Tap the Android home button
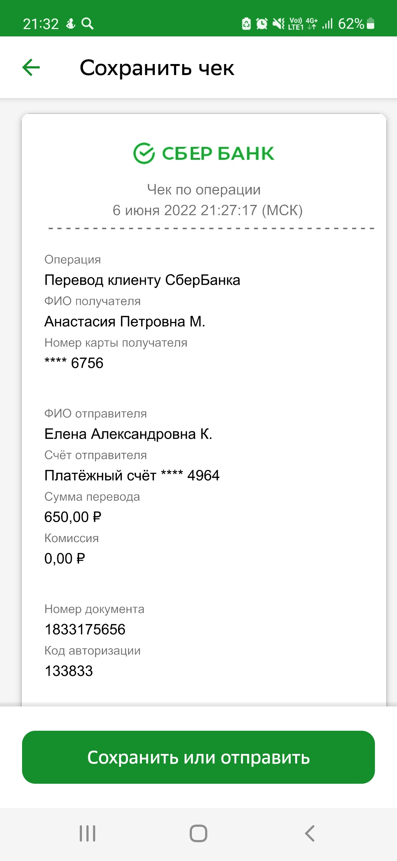 click(x=198, y=833)
